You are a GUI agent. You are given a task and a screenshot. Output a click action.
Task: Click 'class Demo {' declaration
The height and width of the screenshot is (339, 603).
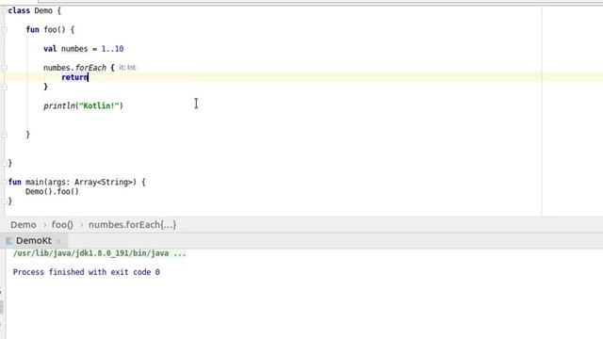coord(34,10)
